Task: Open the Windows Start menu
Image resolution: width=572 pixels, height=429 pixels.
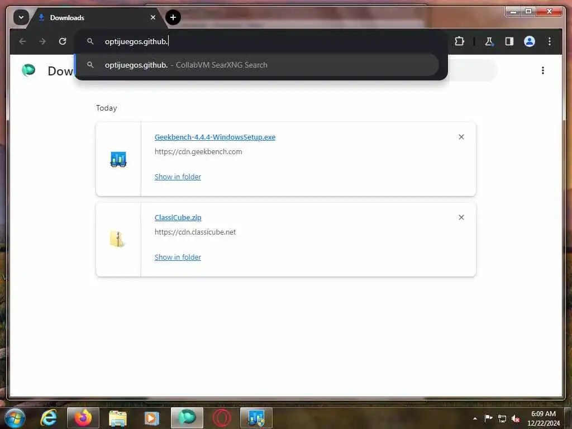Action: 15,418
